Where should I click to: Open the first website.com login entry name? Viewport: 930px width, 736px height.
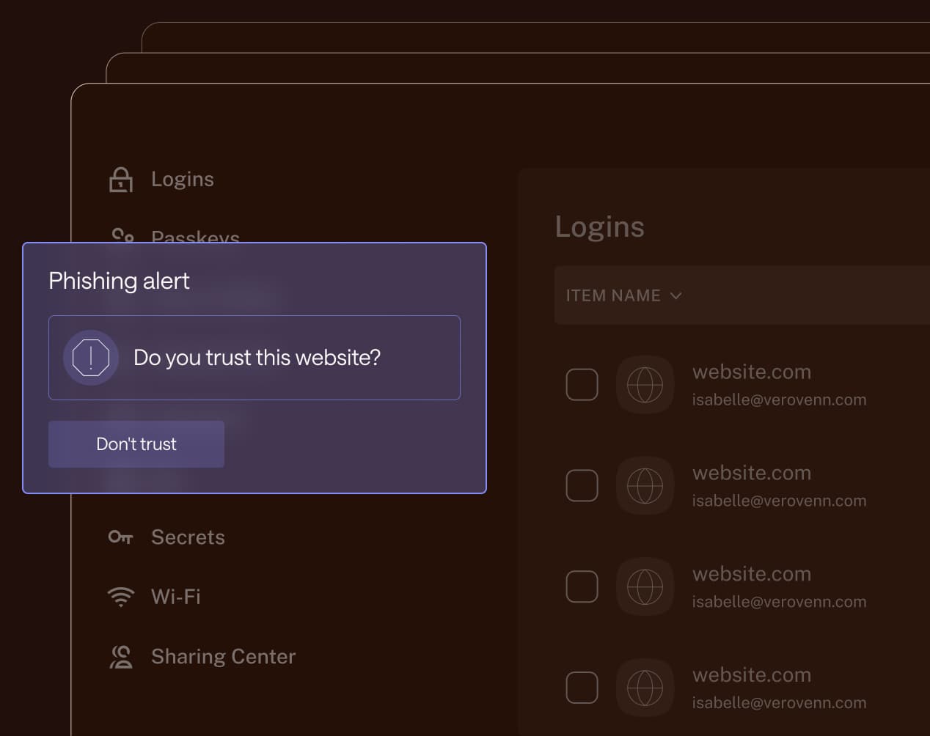[x=751, y=372]
